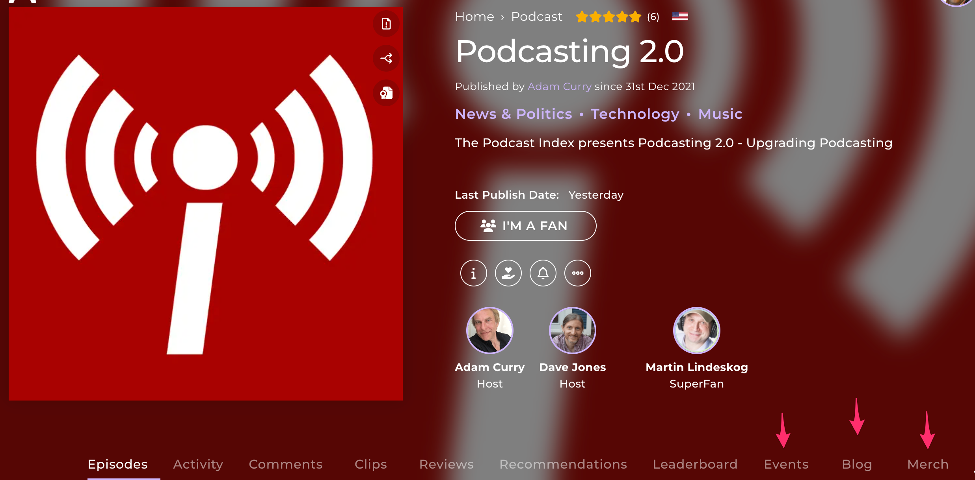This screenshot has width=975, height=480.
Task: Click the Podcasting 2.0 cover artwork
Action: click(206, 204)
